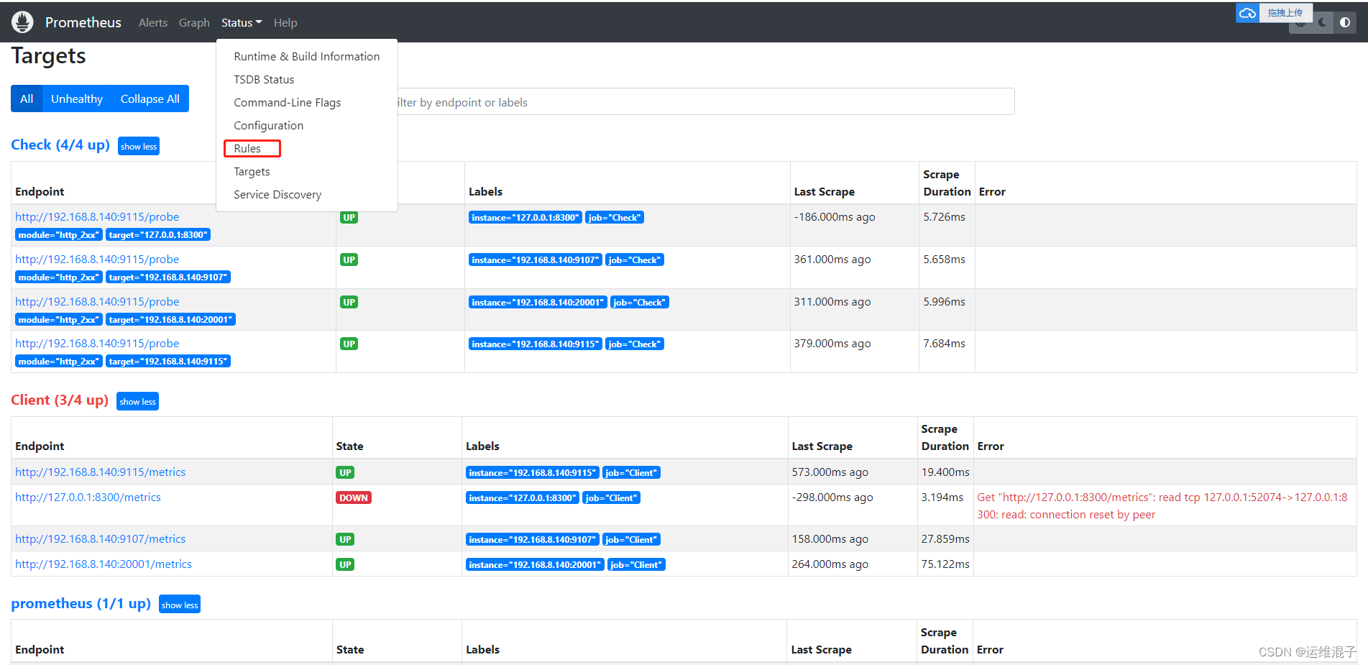This screenshot has height=665, width=1368.
Task: Click the Targets page heading
Action: 48,56
